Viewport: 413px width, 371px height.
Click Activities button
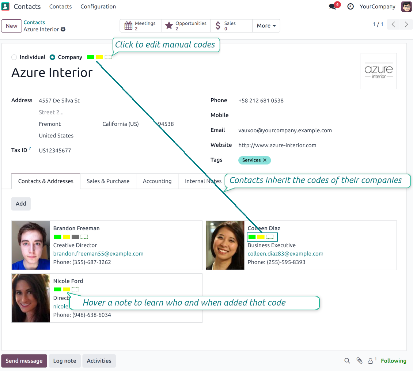tap(99, 361)
